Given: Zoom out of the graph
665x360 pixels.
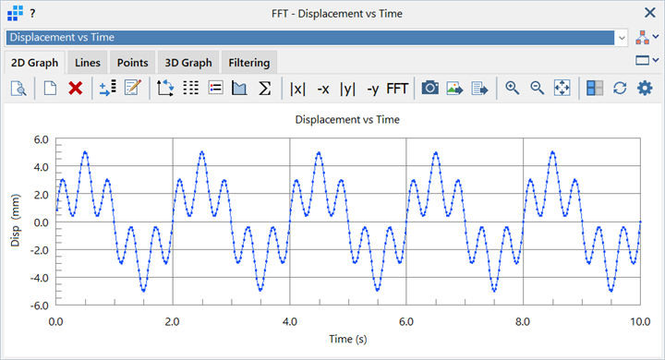Looking at the screenshot, I should pos(537,89).
